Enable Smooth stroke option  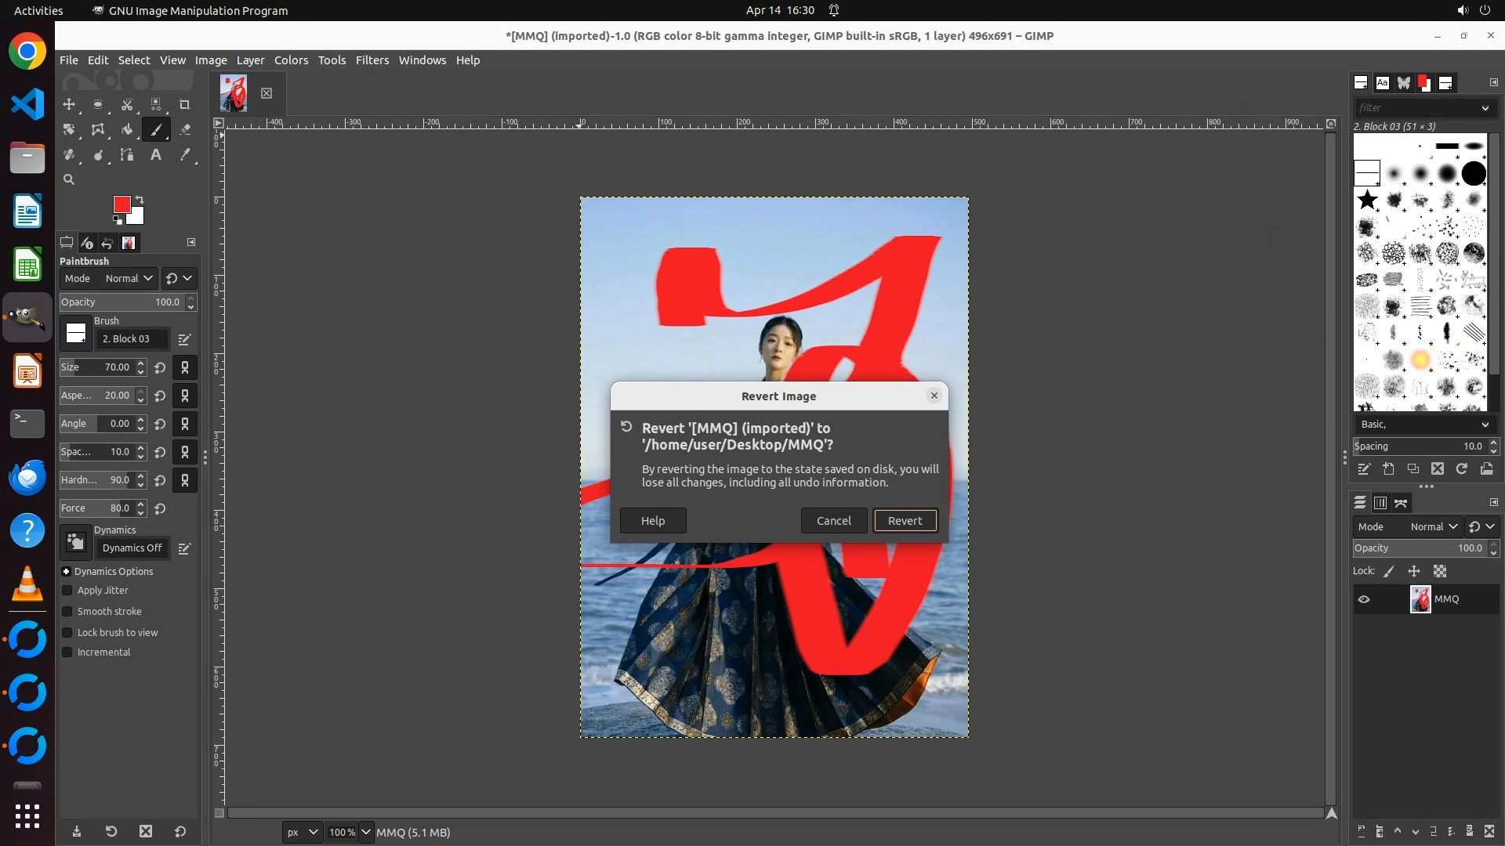pyautogui.click(x=67, y=612)
